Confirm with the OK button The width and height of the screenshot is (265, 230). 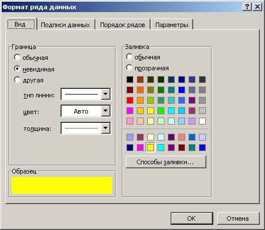pos(192,218)
